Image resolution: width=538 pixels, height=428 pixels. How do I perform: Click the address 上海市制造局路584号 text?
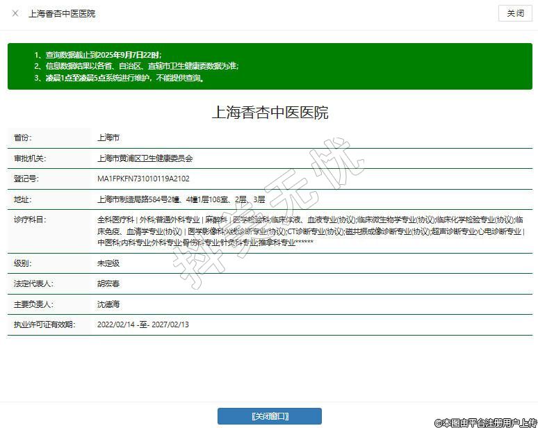point(181,199)
